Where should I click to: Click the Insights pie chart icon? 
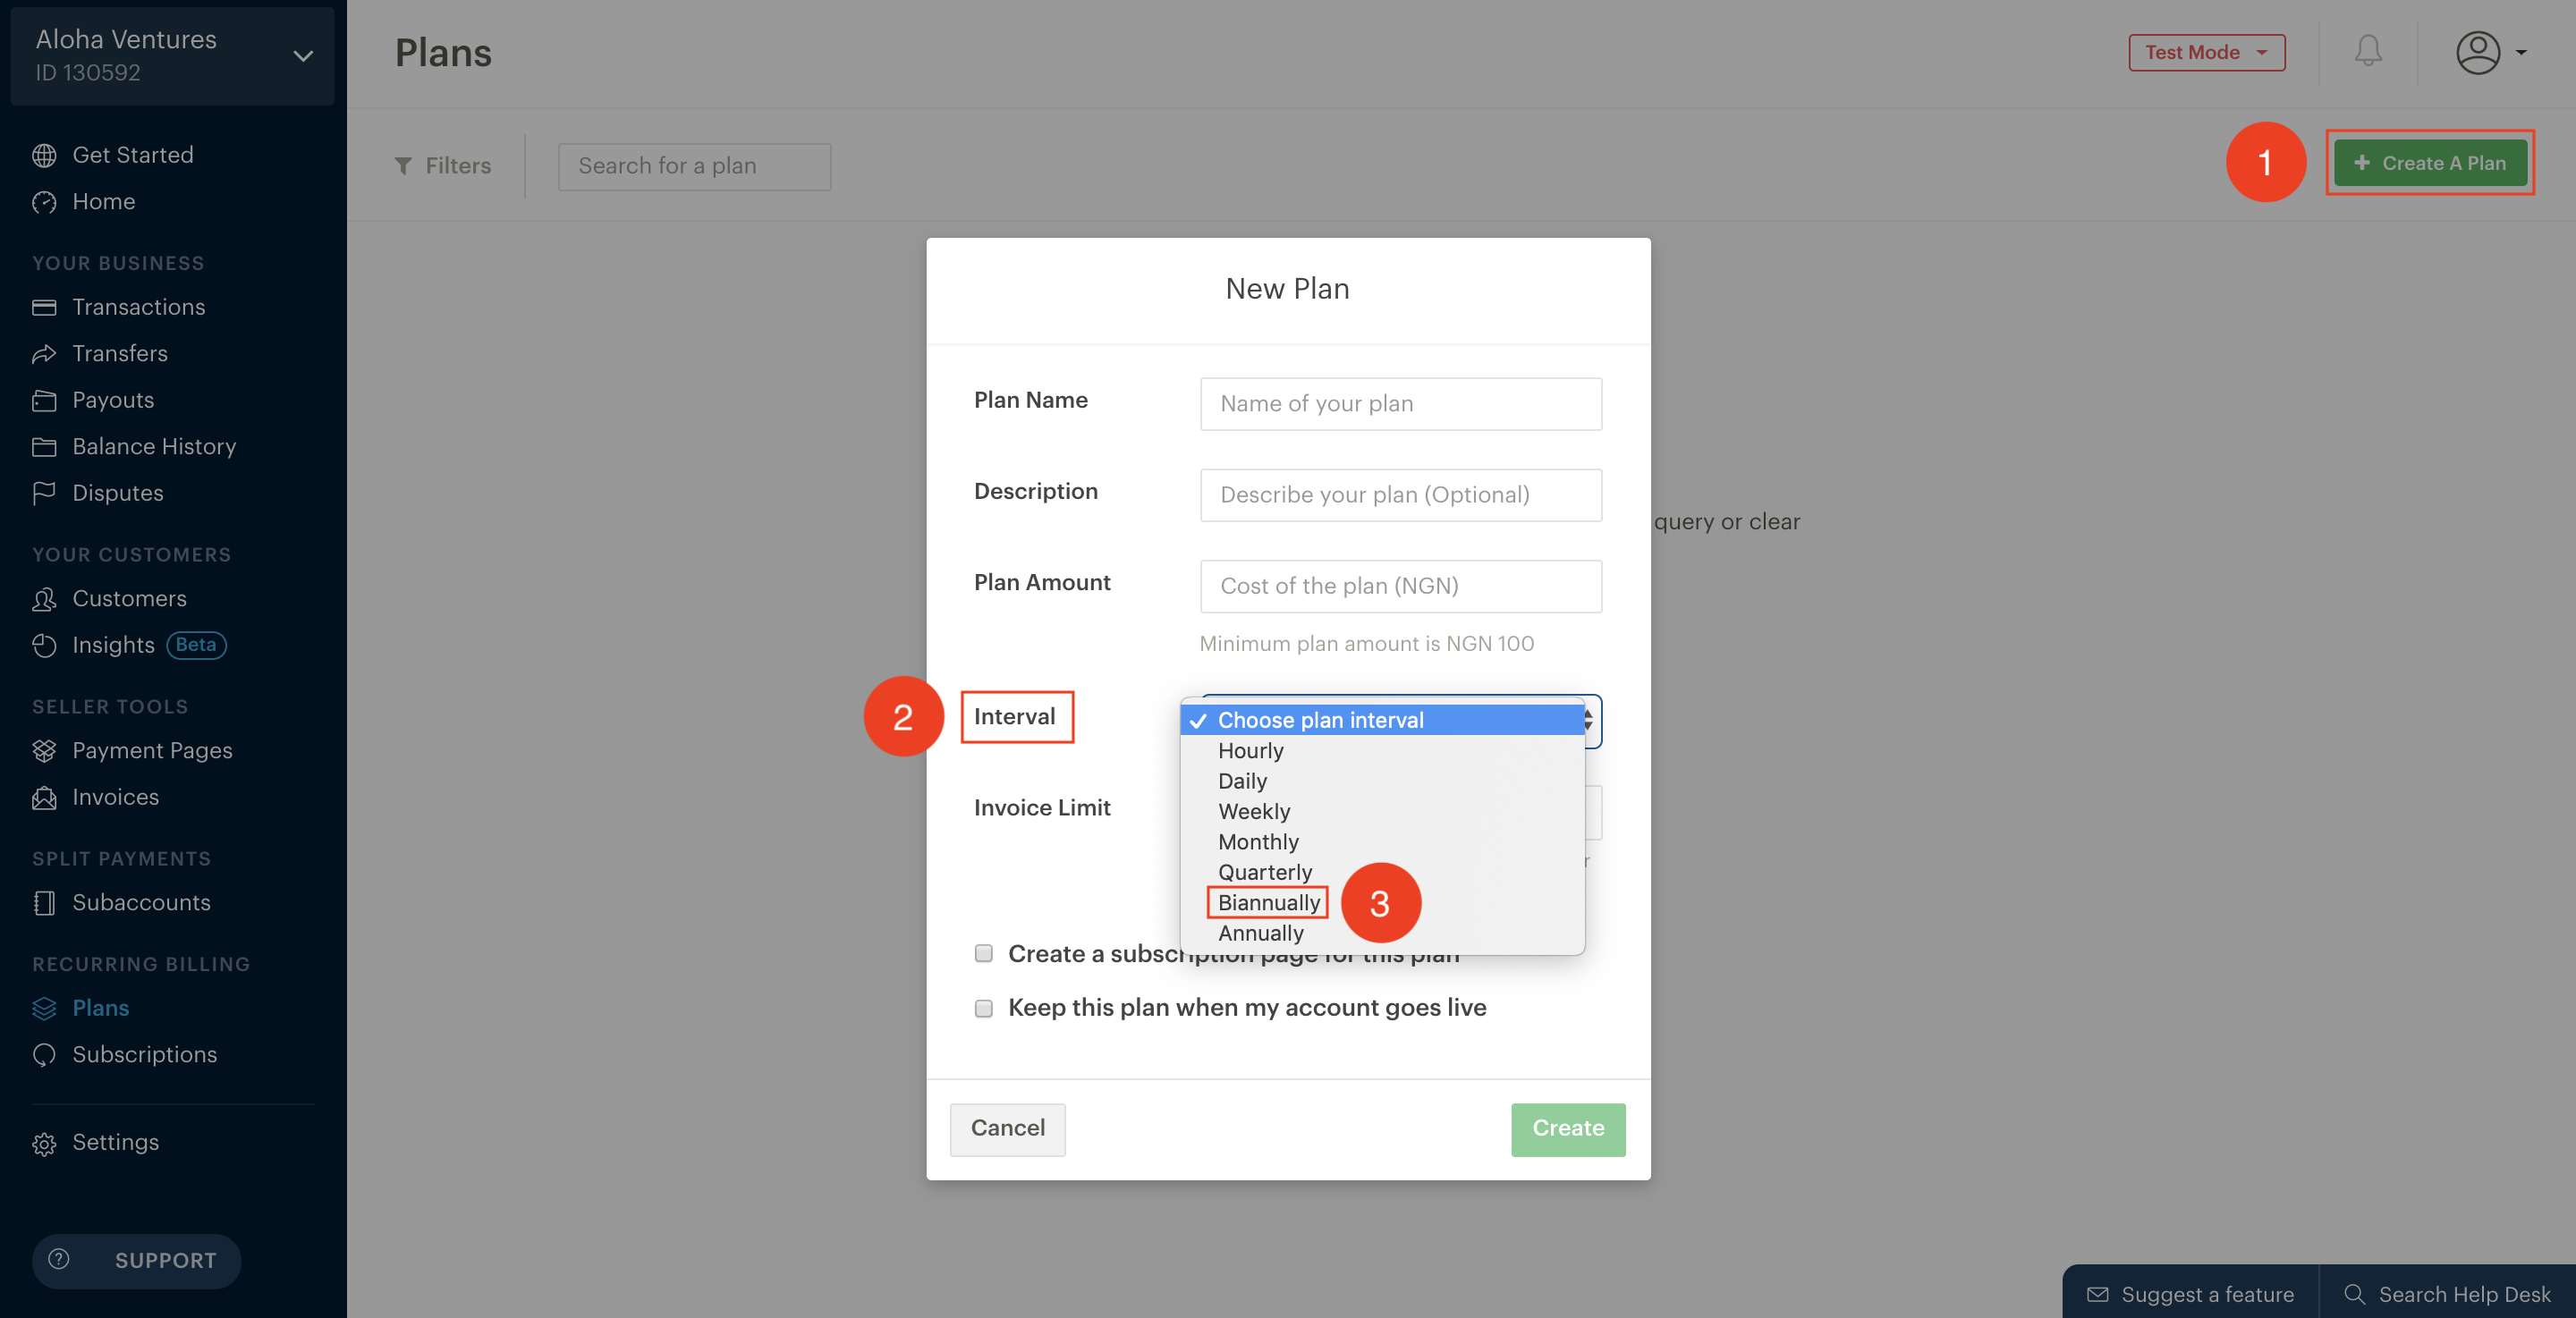[44, 645]
